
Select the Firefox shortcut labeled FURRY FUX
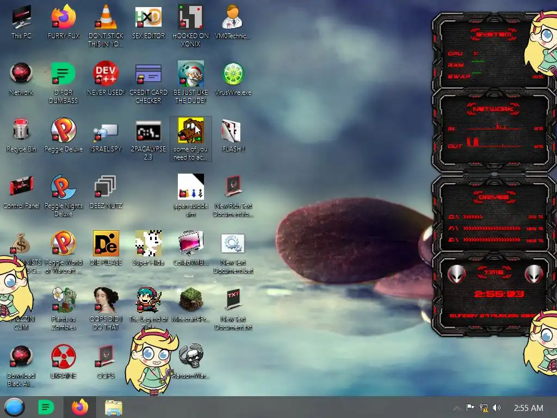pos(64,22)
